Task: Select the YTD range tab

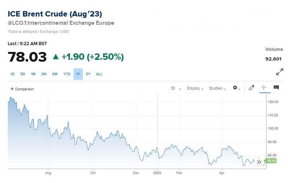Action: 67,74
